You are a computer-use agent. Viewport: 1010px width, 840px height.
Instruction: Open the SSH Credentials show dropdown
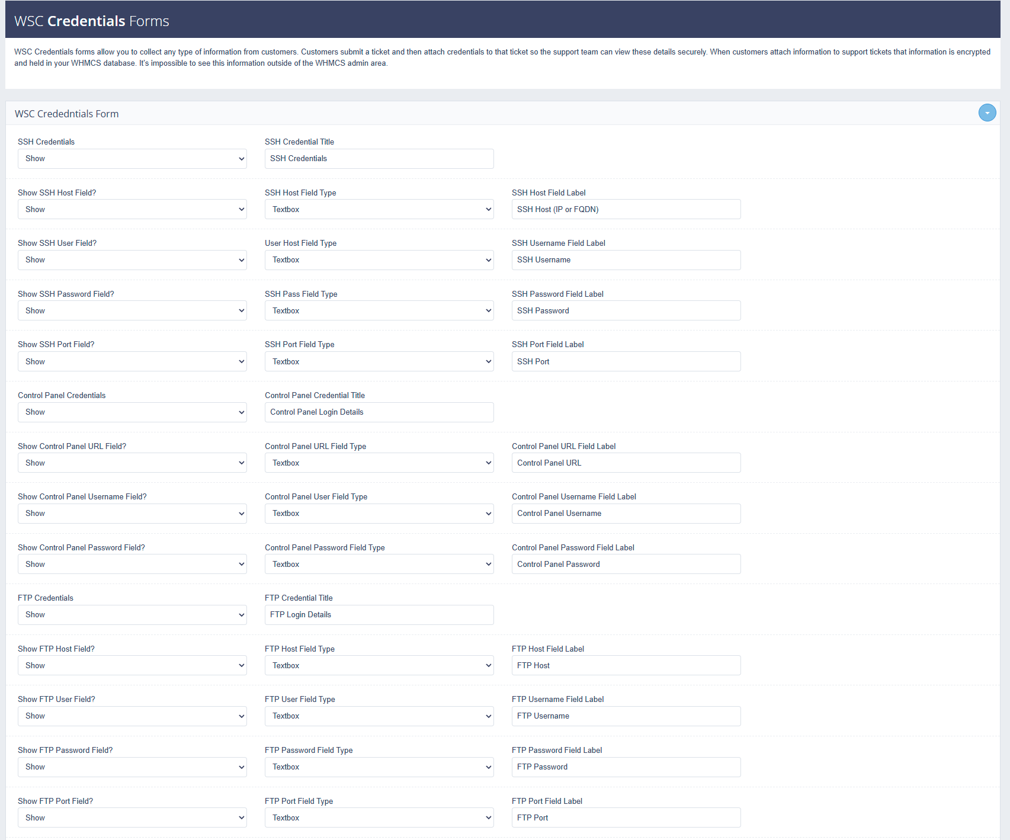[132, 159]
